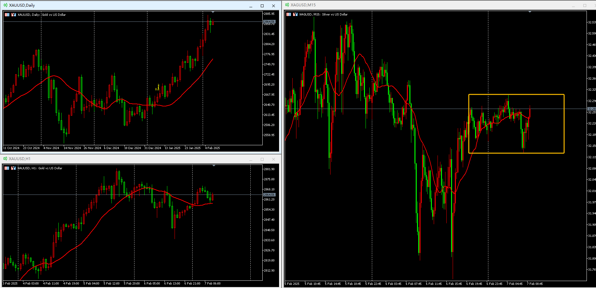Close the XAUUSD,H1 chart window

click(x=273, y=159)
